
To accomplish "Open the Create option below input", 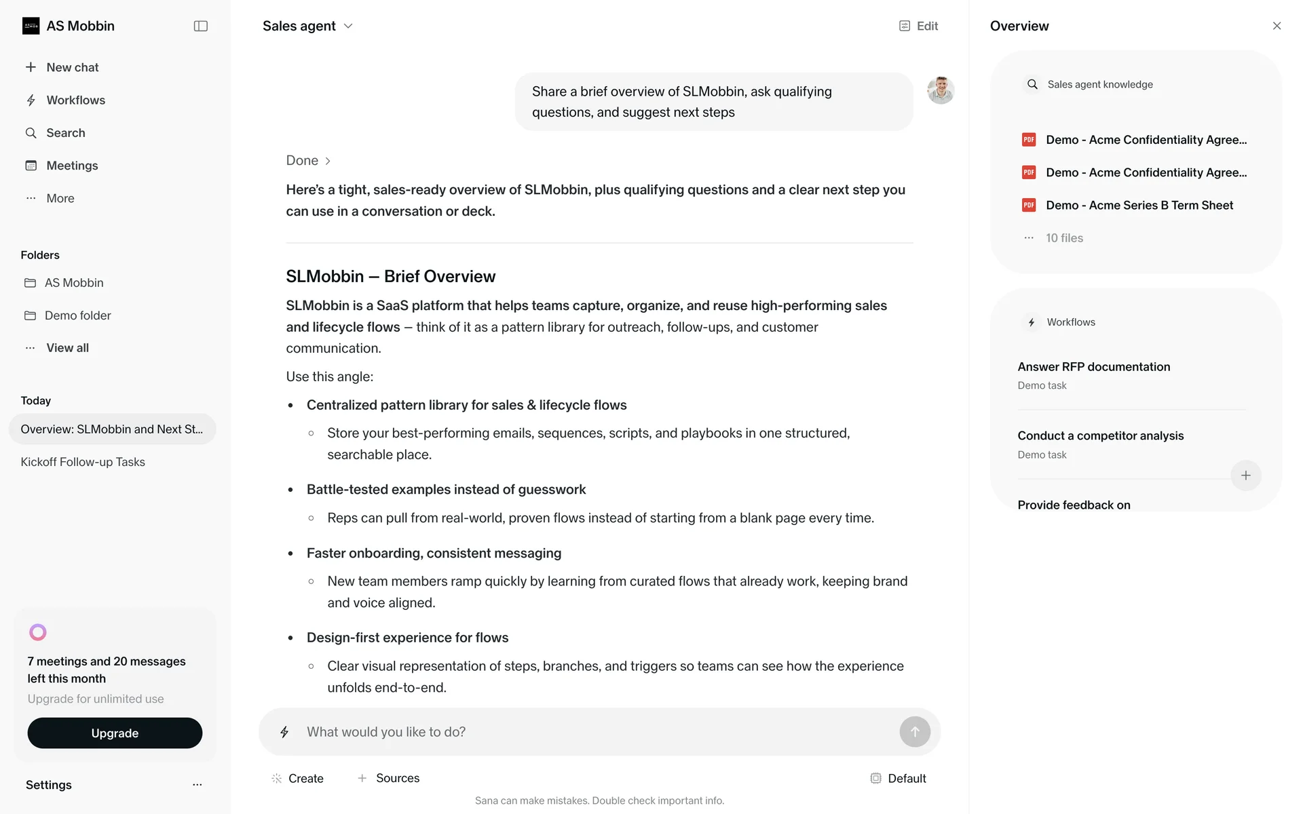I will click(297, 778).
